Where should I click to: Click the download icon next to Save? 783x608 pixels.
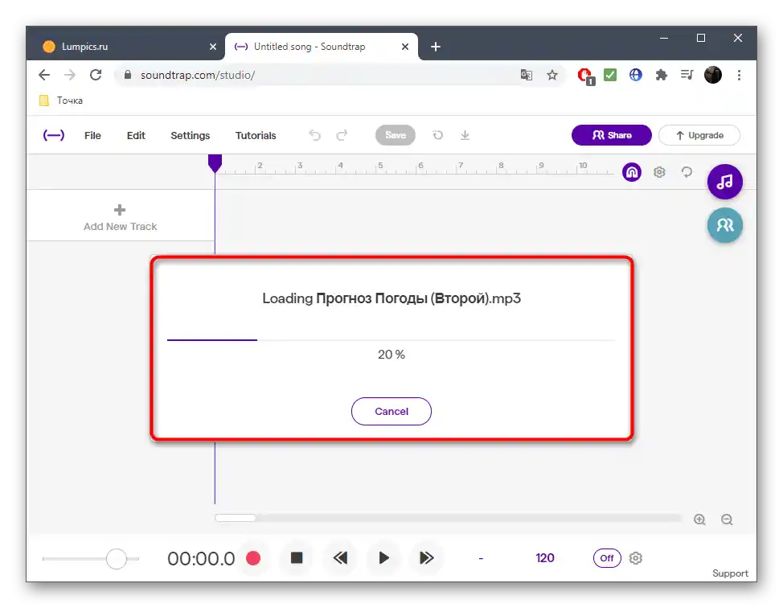pyautogui.click(x=465, y=135)
